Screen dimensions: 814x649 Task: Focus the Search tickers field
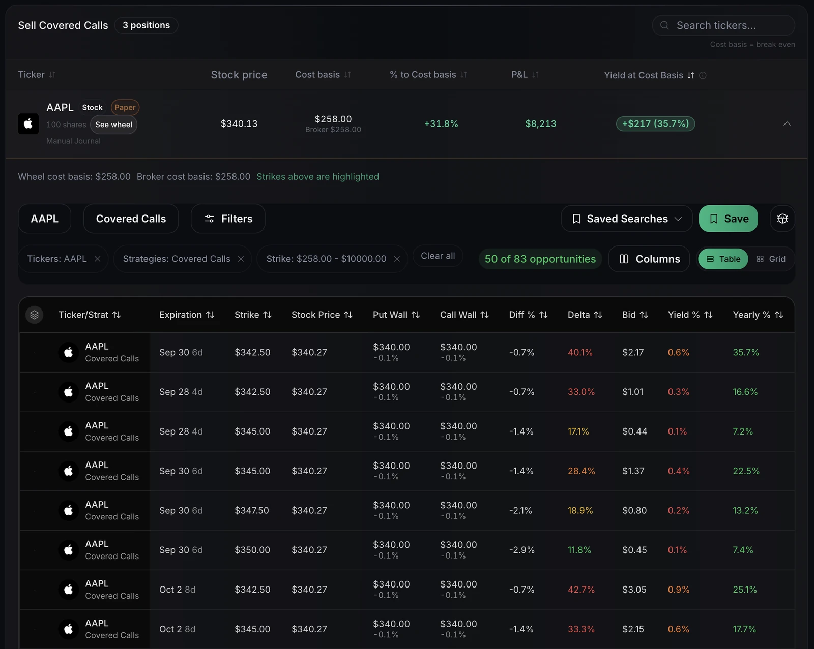pos(723,25)
